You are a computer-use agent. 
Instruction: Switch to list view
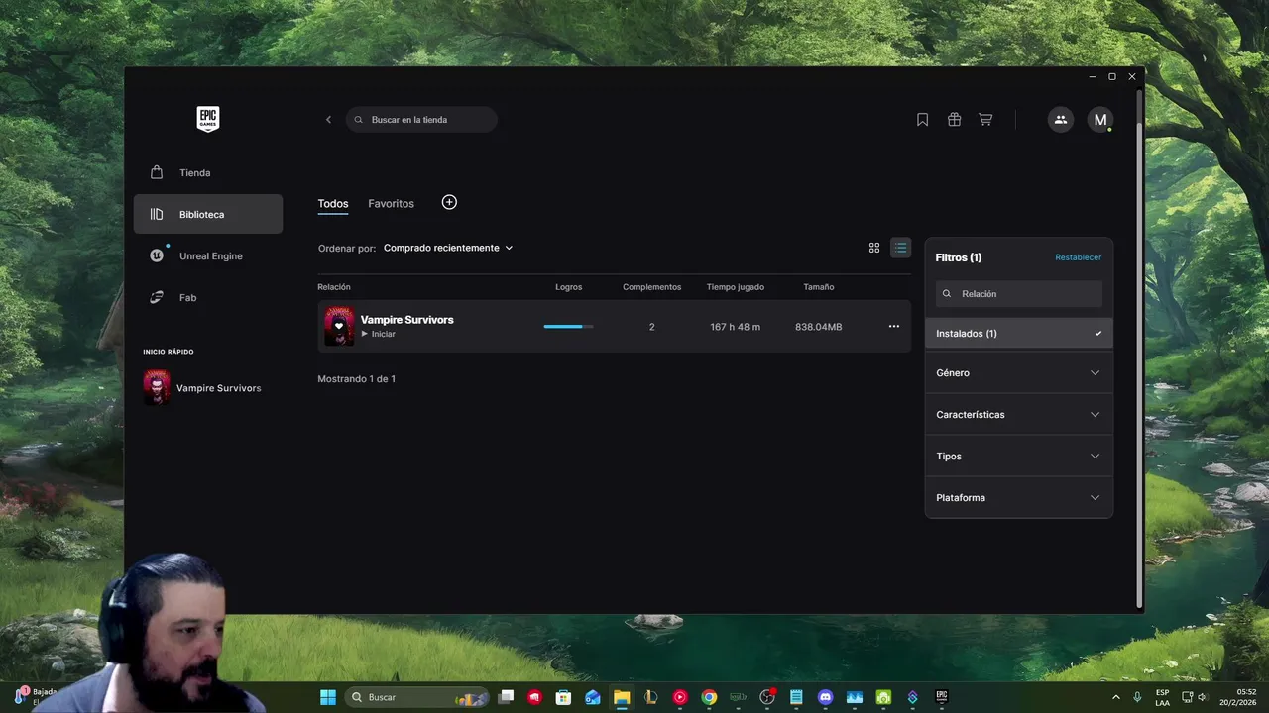pos(900,248)
